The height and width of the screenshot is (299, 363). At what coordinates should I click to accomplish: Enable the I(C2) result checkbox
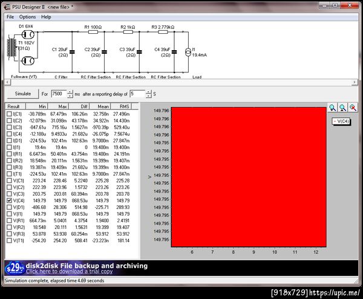[9, 121]
